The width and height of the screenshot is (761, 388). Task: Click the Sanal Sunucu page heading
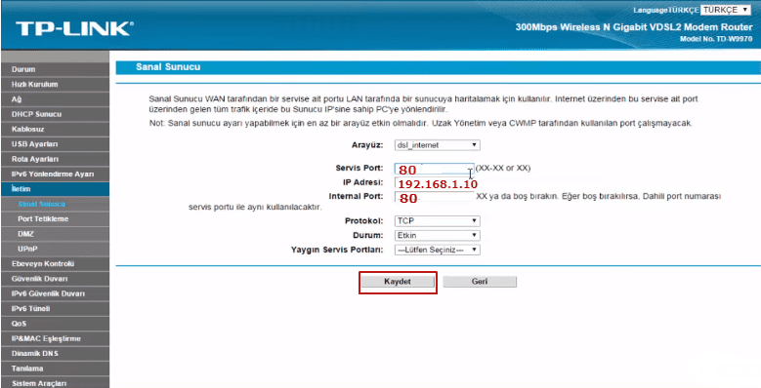point(168,67)
